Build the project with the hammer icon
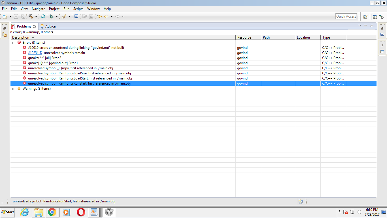The image size is (387, 218). click(31, 16)
